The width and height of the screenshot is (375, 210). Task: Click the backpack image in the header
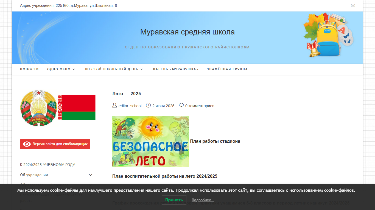click(x=328, y=34)
